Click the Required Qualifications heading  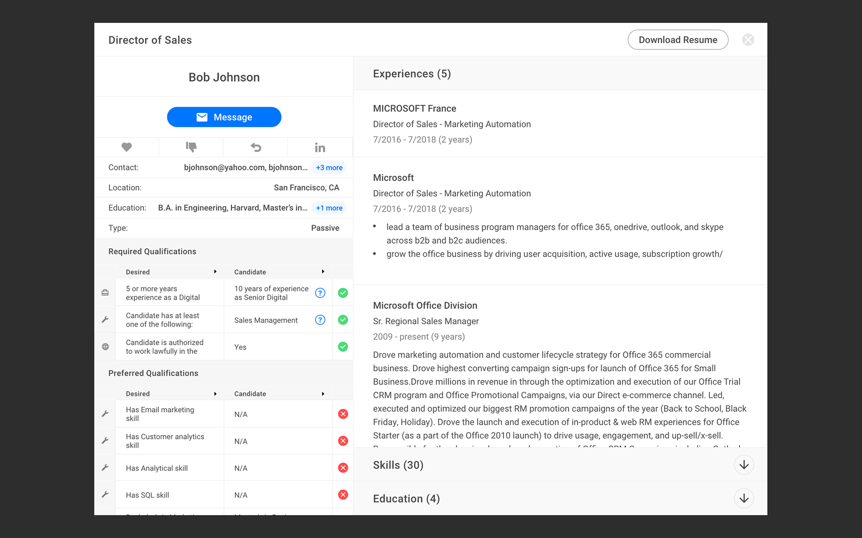pos(152,252)
